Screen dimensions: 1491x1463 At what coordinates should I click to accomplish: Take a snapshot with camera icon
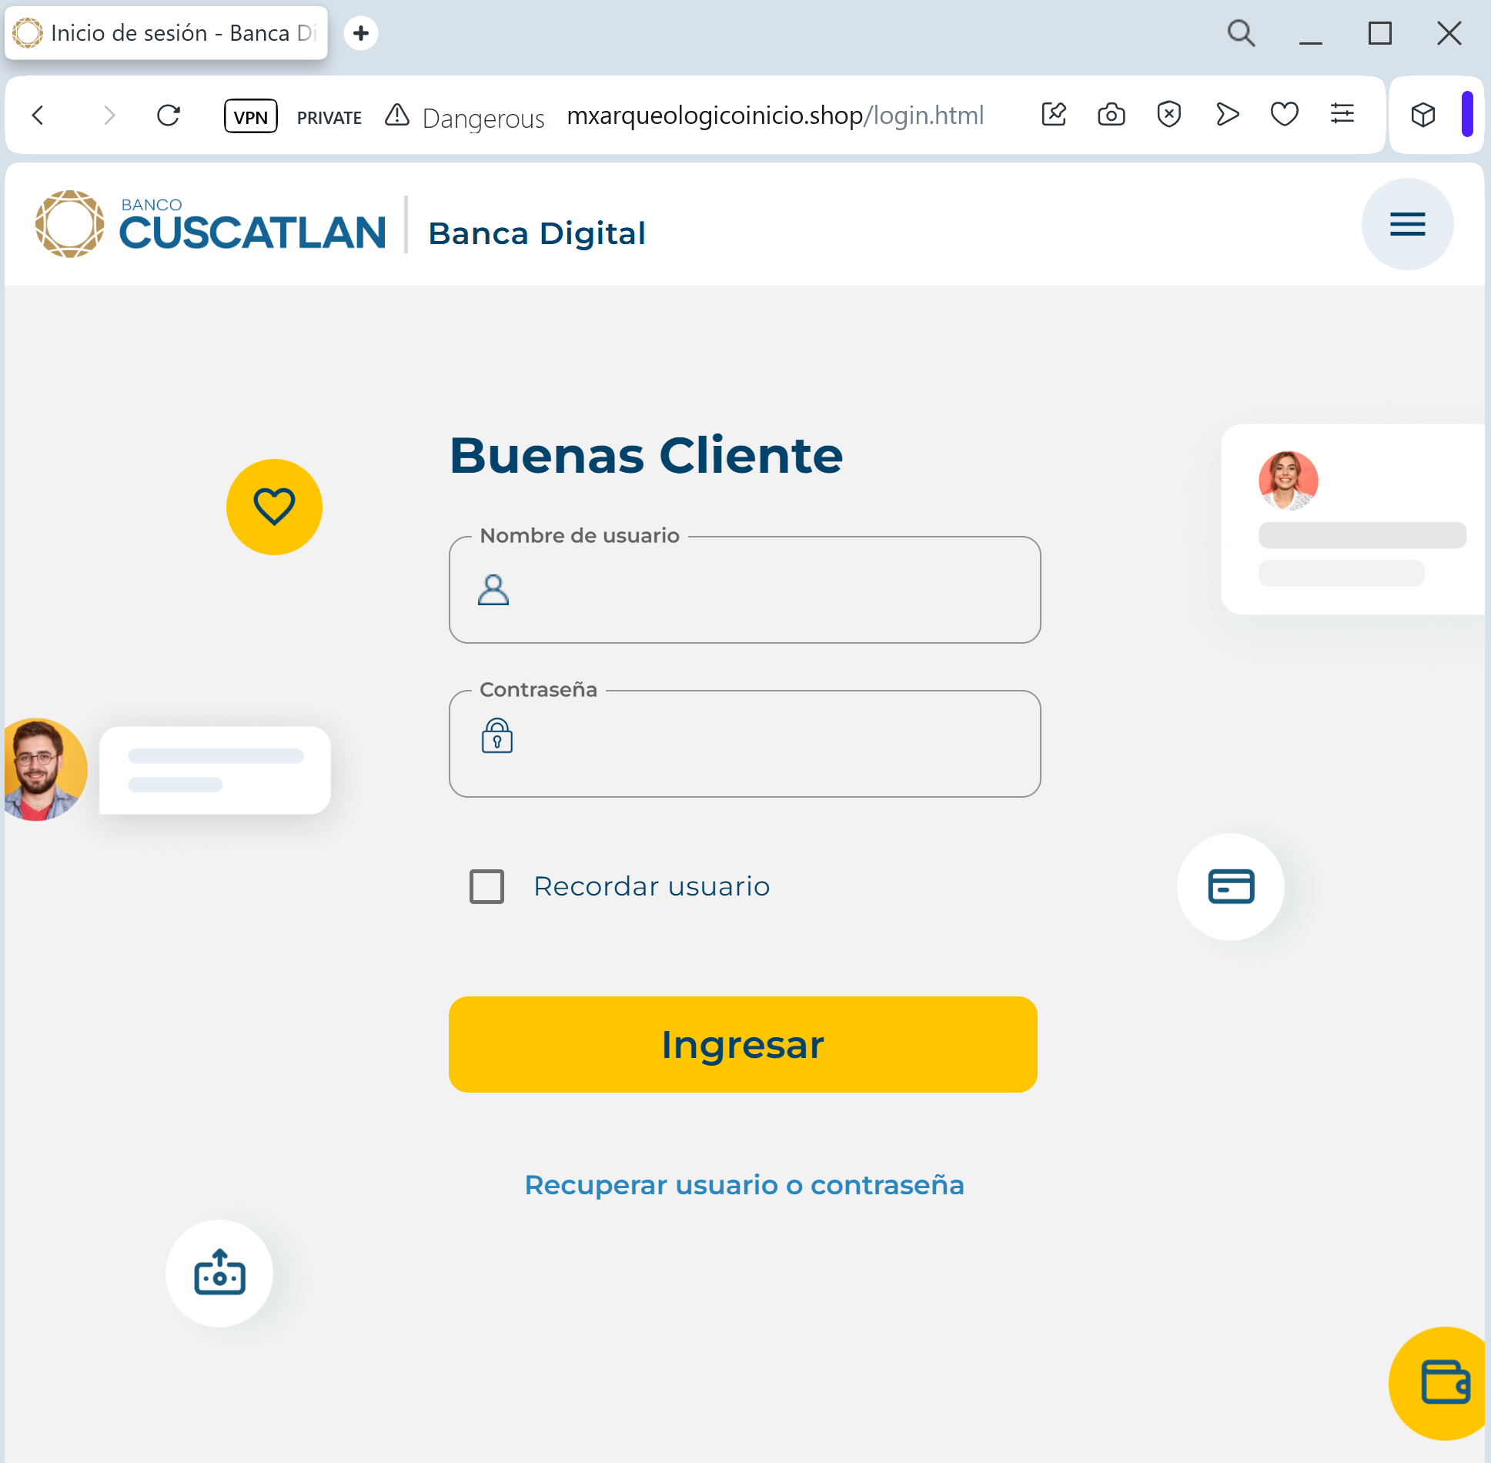(x=1111, y=115)
